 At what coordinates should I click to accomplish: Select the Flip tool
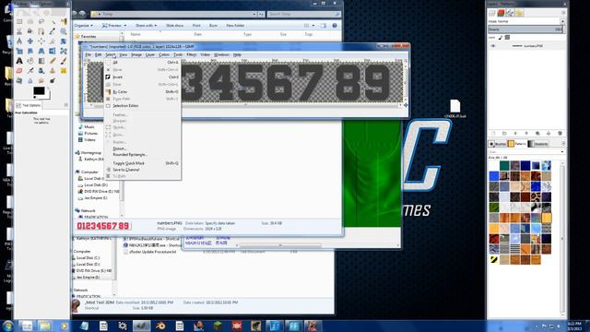pyautogui.click(x=53, y=51)
